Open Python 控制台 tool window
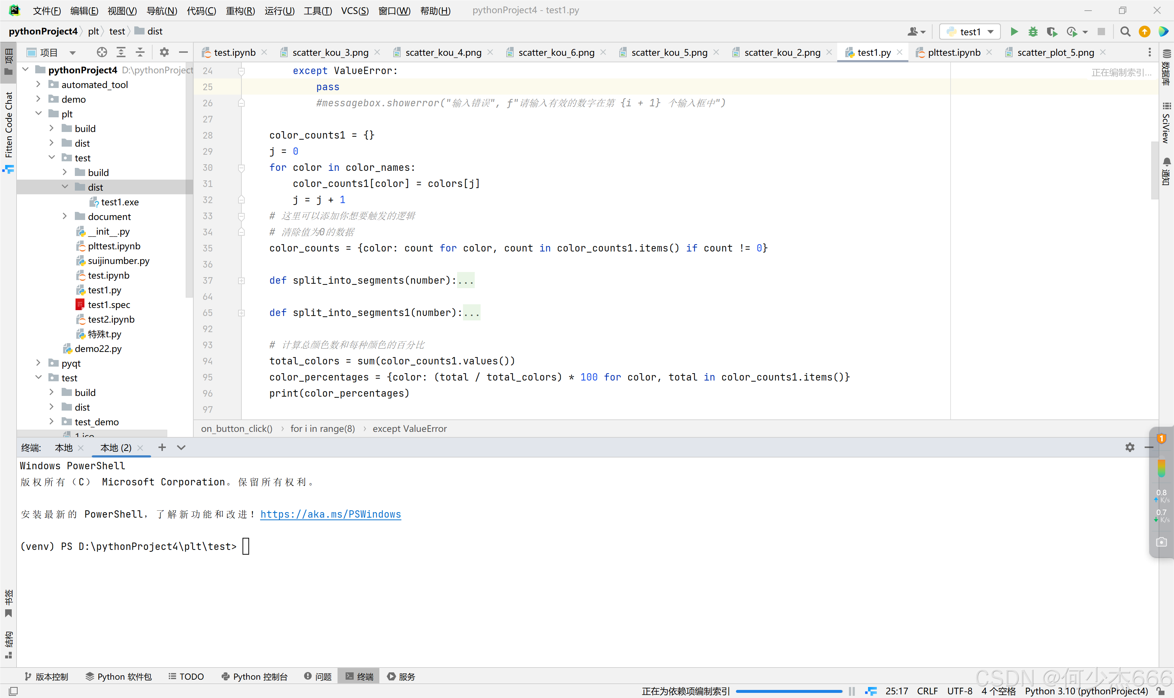This screenshot has width=1174, height=698. pyautogui.click(x=255, y=676)
